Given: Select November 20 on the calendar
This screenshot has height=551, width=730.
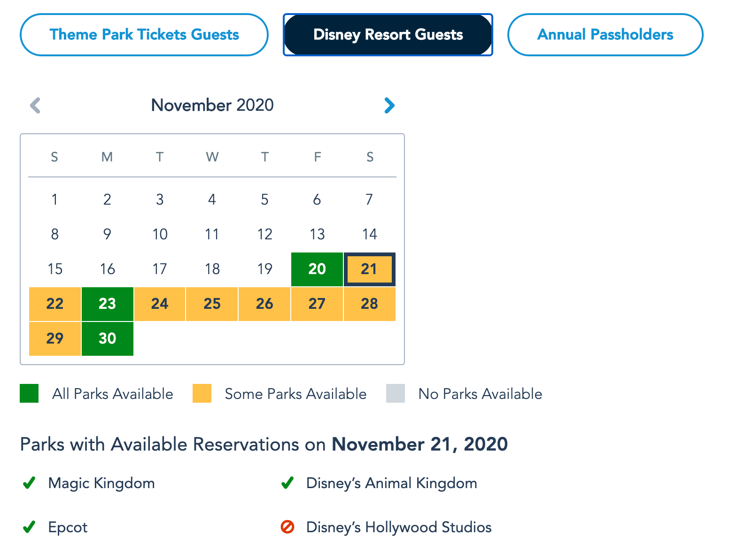Looking at the screenshot, I should point(317,269).
